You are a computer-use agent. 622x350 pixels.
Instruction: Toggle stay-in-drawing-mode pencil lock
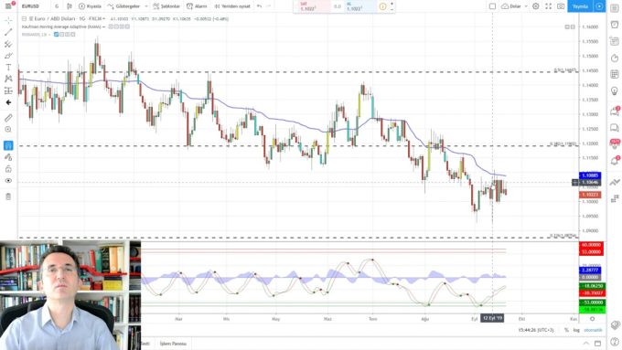(x=8, y=157)
